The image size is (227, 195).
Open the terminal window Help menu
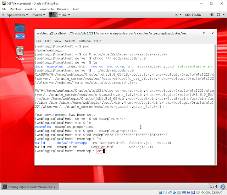[98, 41]
